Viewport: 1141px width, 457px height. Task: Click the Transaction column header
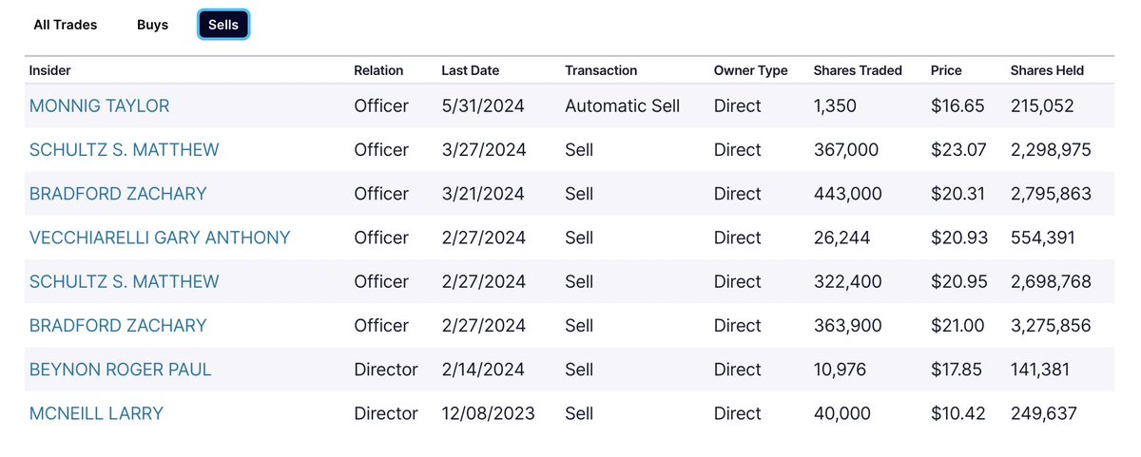click(x=601, y=70)
